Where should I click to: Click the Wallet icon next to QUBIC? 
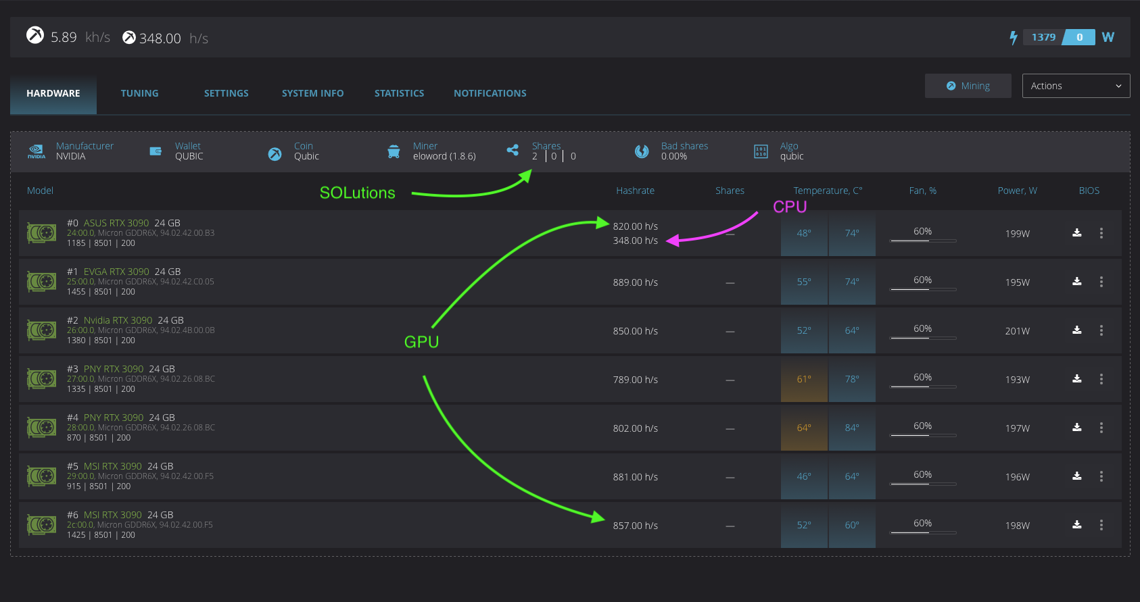point(156,151)
